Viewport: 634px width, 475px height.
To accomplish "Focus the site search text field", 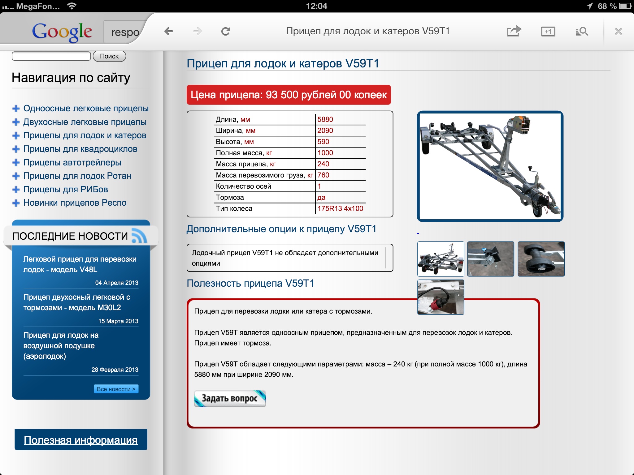I will tap(51, 56).
